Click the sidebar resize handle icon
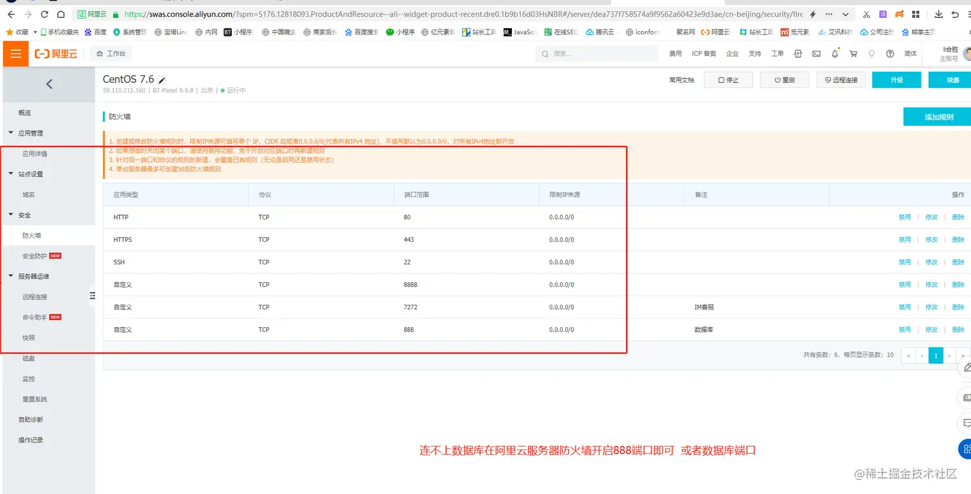Viewport: 971px width, 494px height. tap(92, 295)
